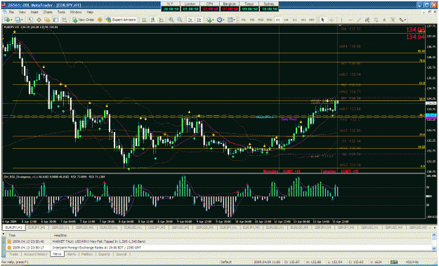
Task: Open the Indicators list dropdown
Action: click(x=209, y=20)
